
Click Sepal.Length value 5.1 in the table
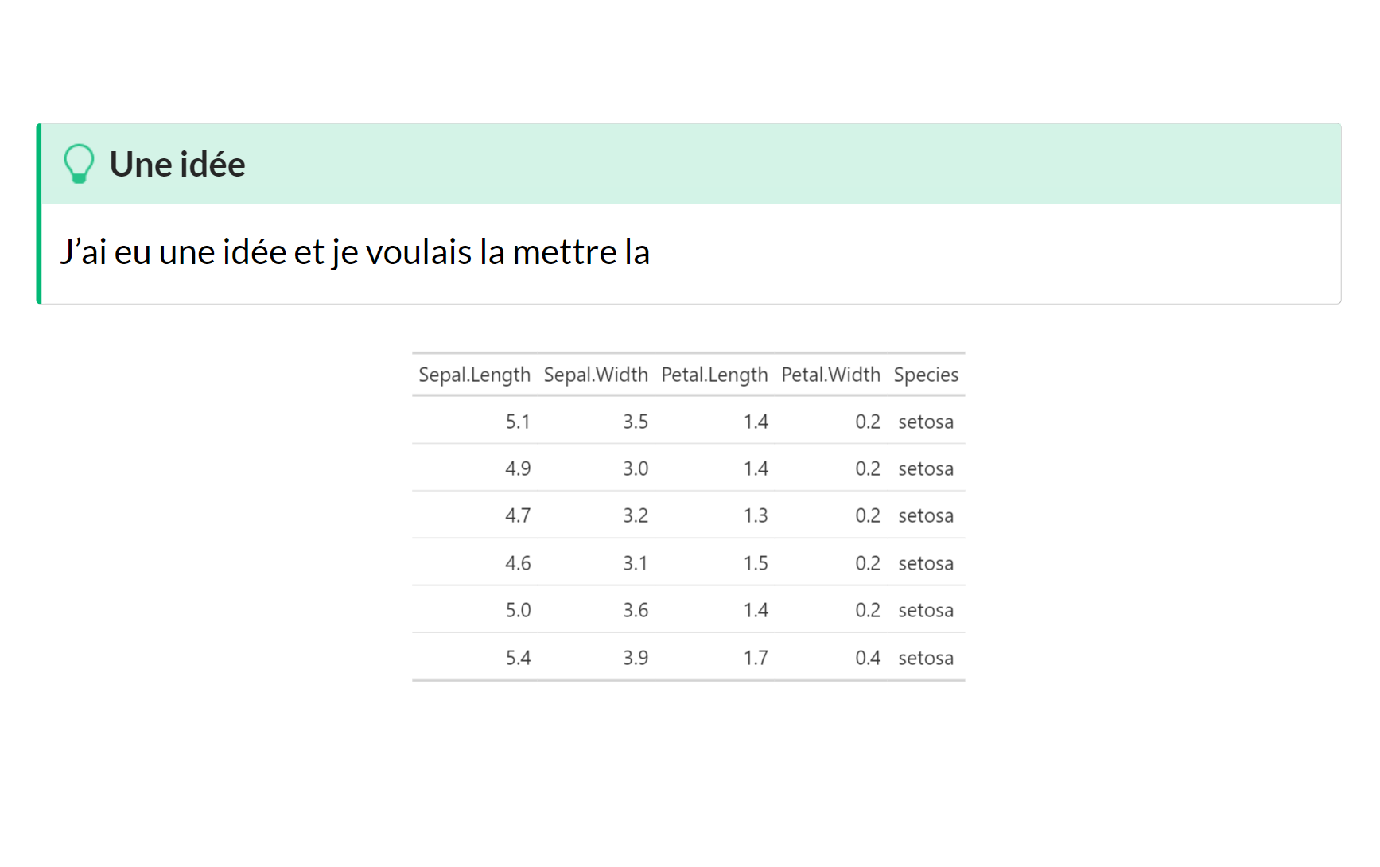tap(518, 422)
